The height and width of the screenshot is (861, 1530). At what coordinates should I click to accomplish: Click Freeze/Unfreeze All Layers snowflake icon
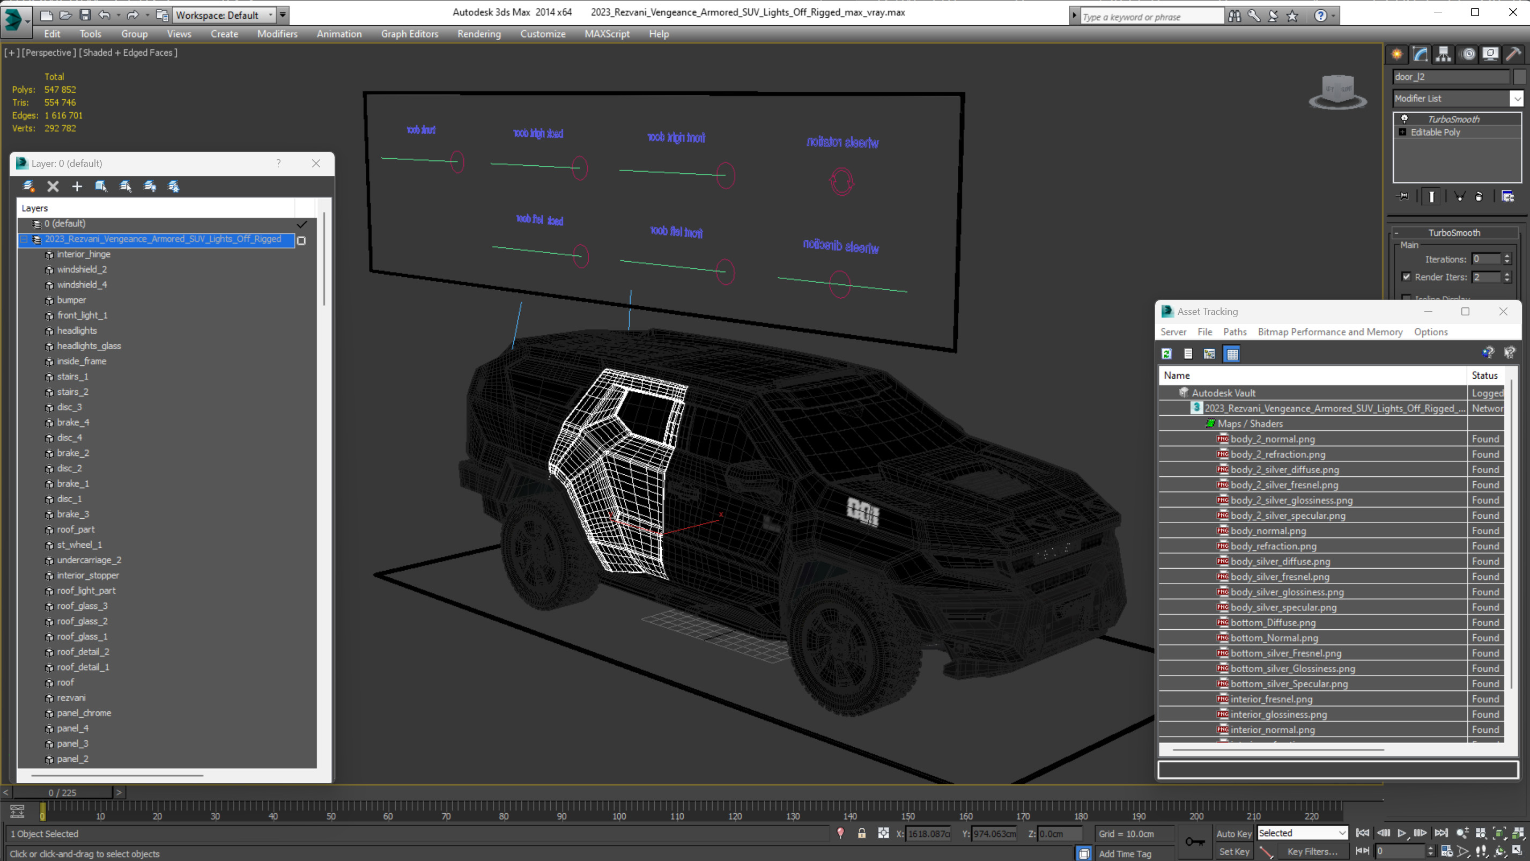pyautogui.click(x=173, y=187)
